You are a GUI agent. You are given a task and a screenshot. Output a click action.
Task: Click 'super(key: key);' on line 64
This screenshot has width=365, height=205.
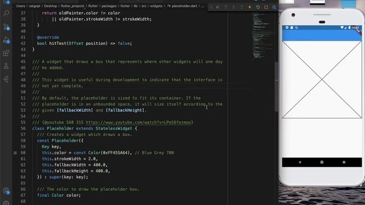pyautogui.click(x=68, y=177)
